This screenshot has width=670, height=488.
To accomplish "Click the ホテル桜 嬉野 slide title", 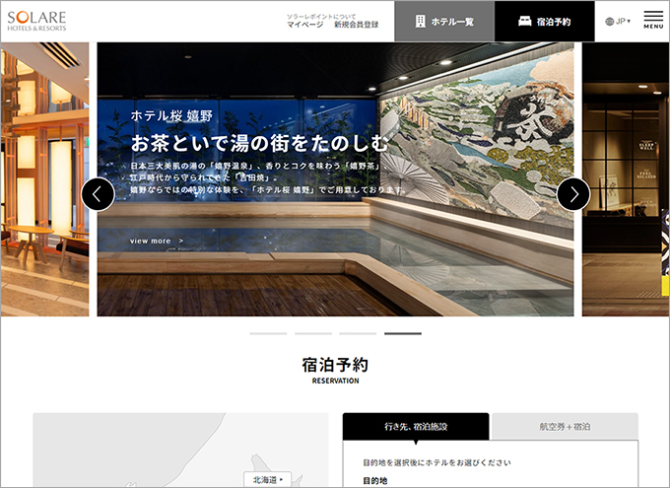I will [171, 116].
